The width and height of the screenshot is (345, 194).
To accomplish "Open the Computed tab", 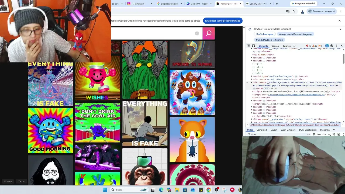I will pyautogui.click(x=261, y=130).
